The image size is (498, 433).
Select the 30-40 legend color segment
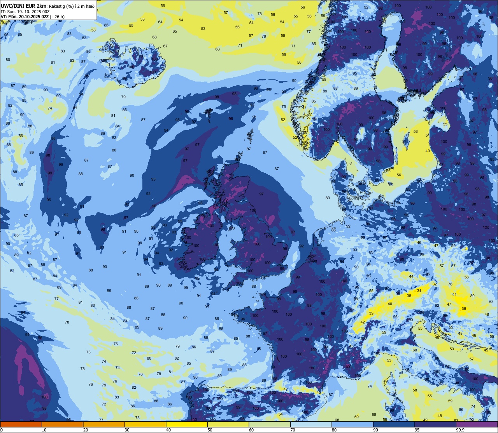[x=145, y=424]
